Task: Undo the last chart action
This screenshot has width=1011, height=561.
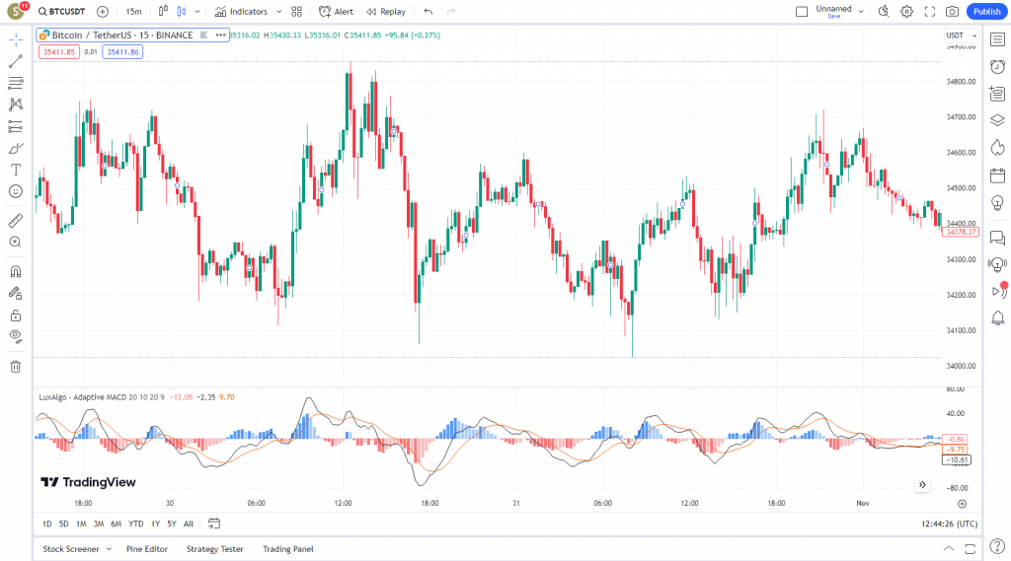Action: click(428, 12)
